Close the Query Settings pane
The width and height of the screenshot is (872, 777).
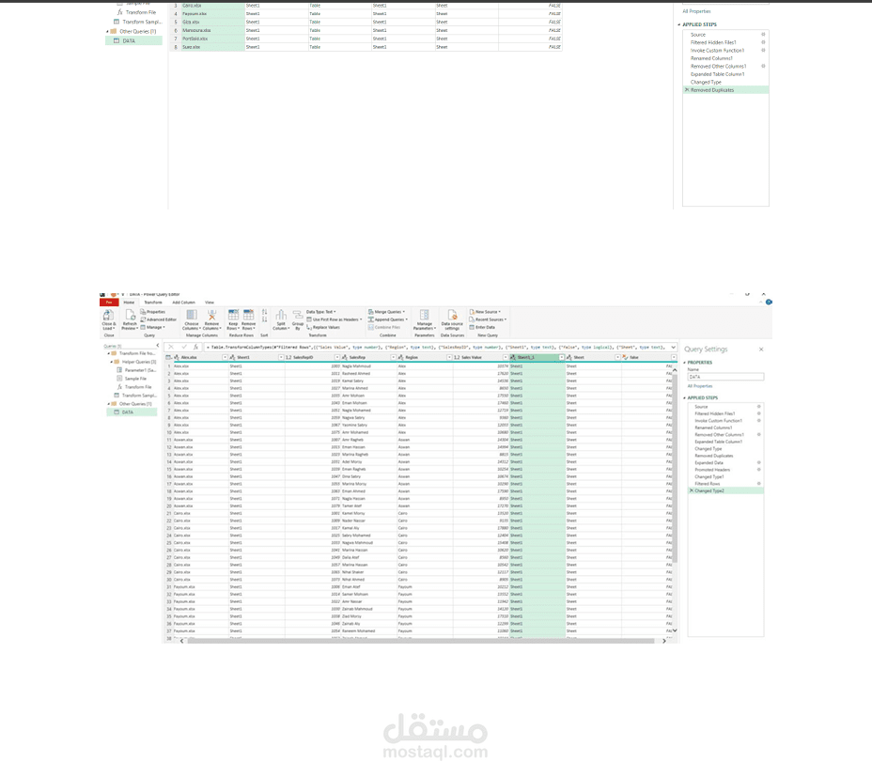(x=761, y=350)
